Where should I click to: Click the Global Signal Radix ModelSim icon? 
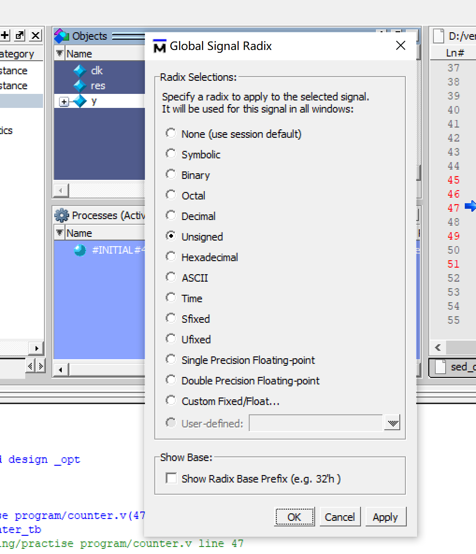159,46
